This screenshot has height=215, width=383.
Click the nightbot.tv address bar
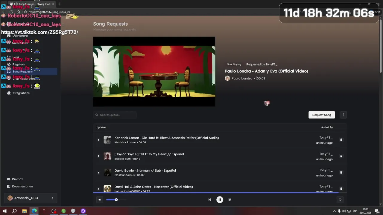(x=49, y=12)
